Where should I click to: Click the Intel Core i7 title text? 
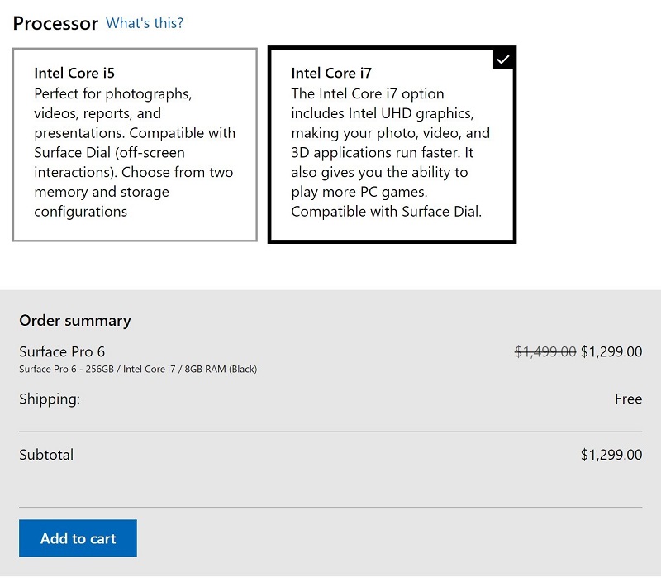(x=331, y=74)
